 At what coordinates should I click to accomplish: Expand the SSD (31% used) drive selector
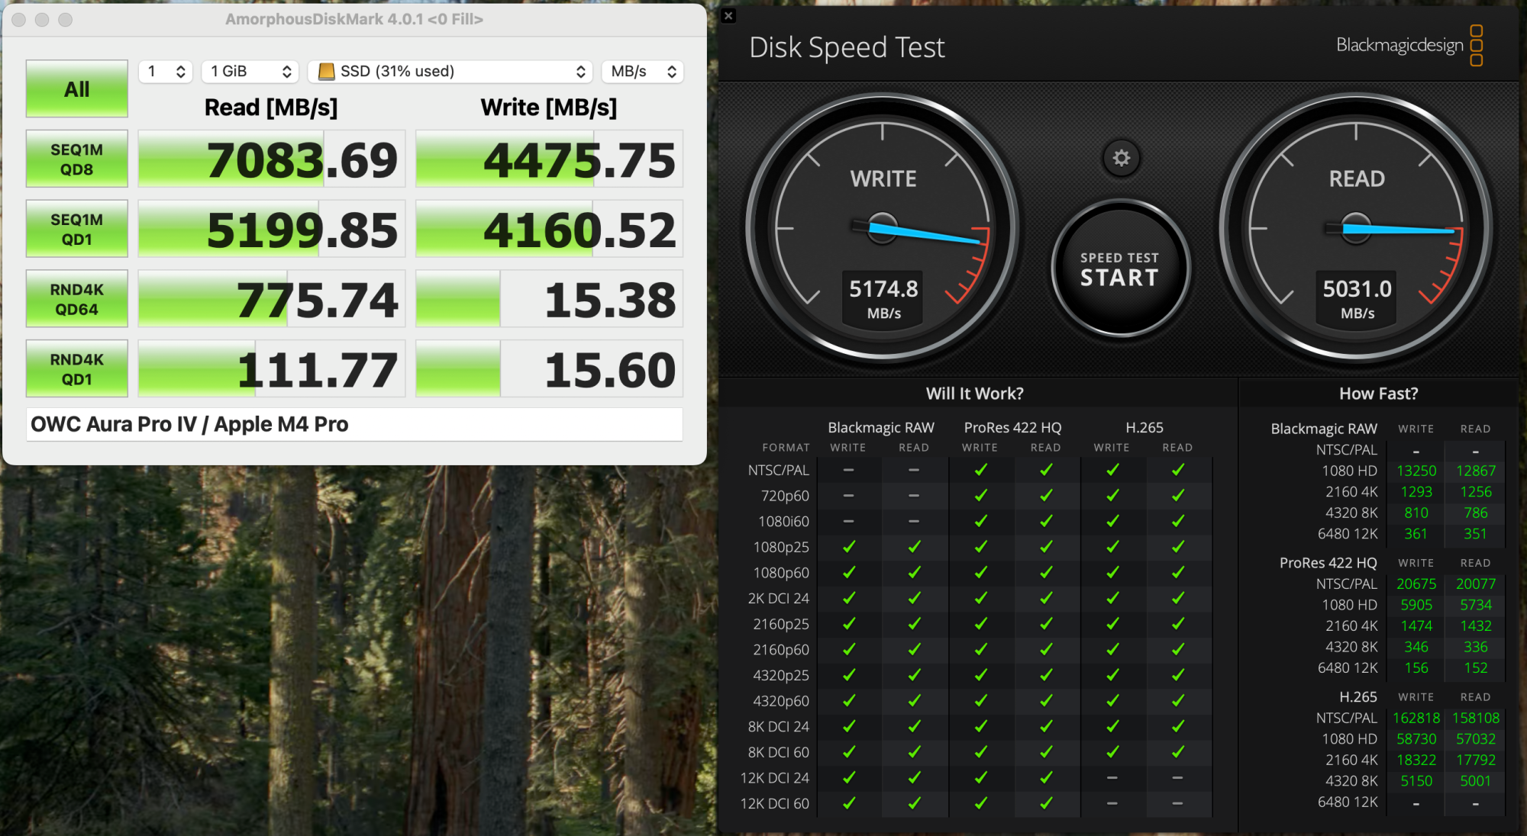click(450, 71)
